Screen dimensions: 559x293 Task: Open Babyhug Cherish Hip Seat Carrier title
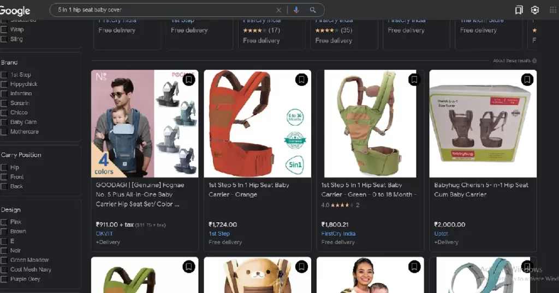click(x=481, y=190)
